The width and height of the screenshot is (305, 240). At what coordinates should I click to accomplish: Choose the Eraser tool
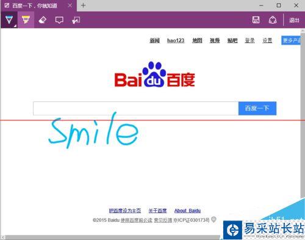click(x=42, y=20)
